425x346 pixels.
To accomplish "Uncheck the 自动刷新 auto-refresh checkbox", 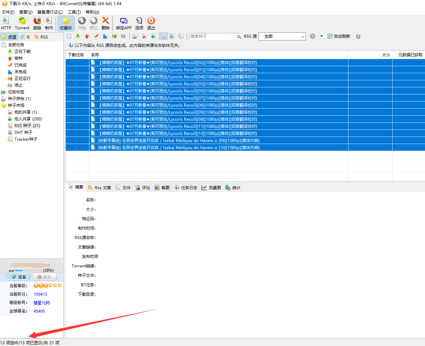I will (x=330, y=36).
